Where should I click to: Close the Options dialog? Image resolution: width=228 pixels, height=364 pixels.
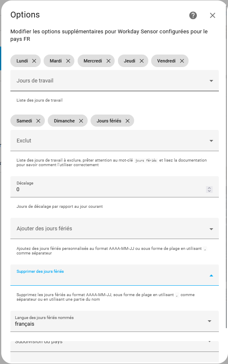point(213,15)
